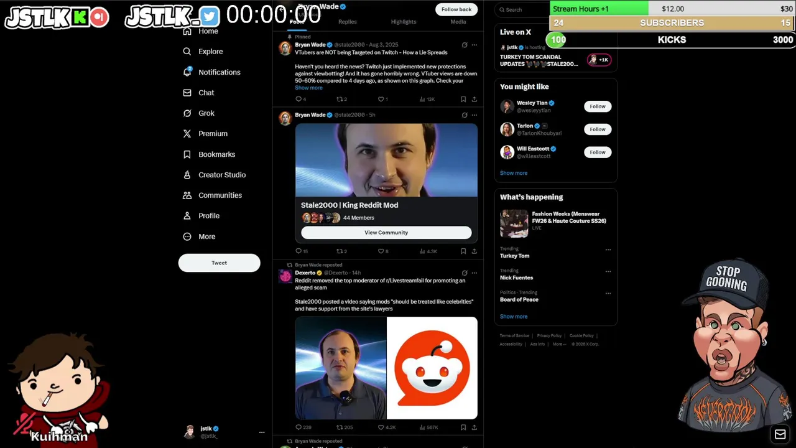Follow Wesley Tian
This screenshot has height=448, width=796.
pos(598,106)
